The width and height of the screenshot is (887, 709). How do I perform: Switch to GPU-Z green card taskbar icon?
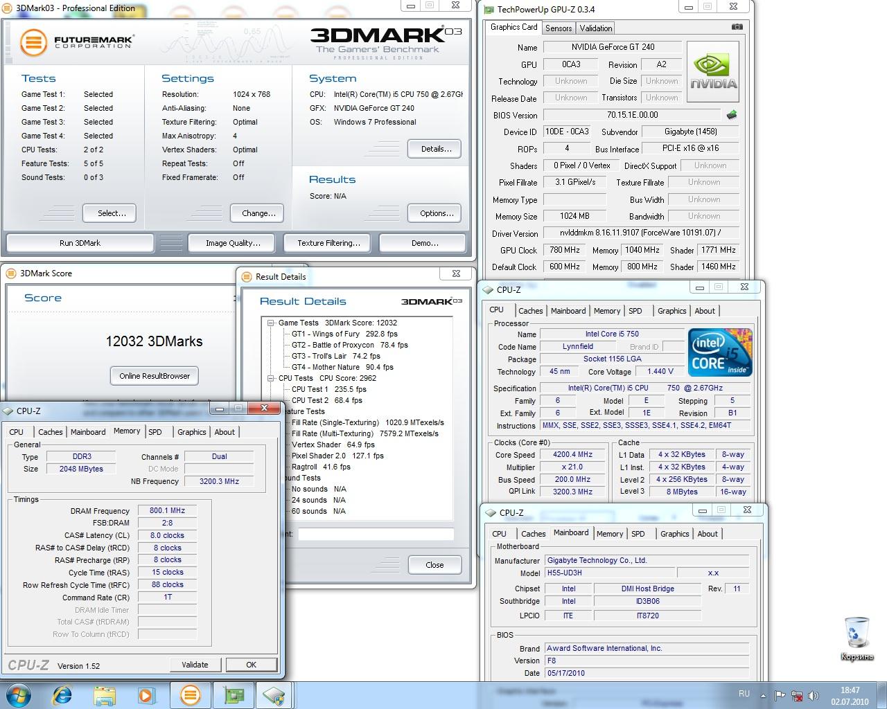click(x=233, y=695)
